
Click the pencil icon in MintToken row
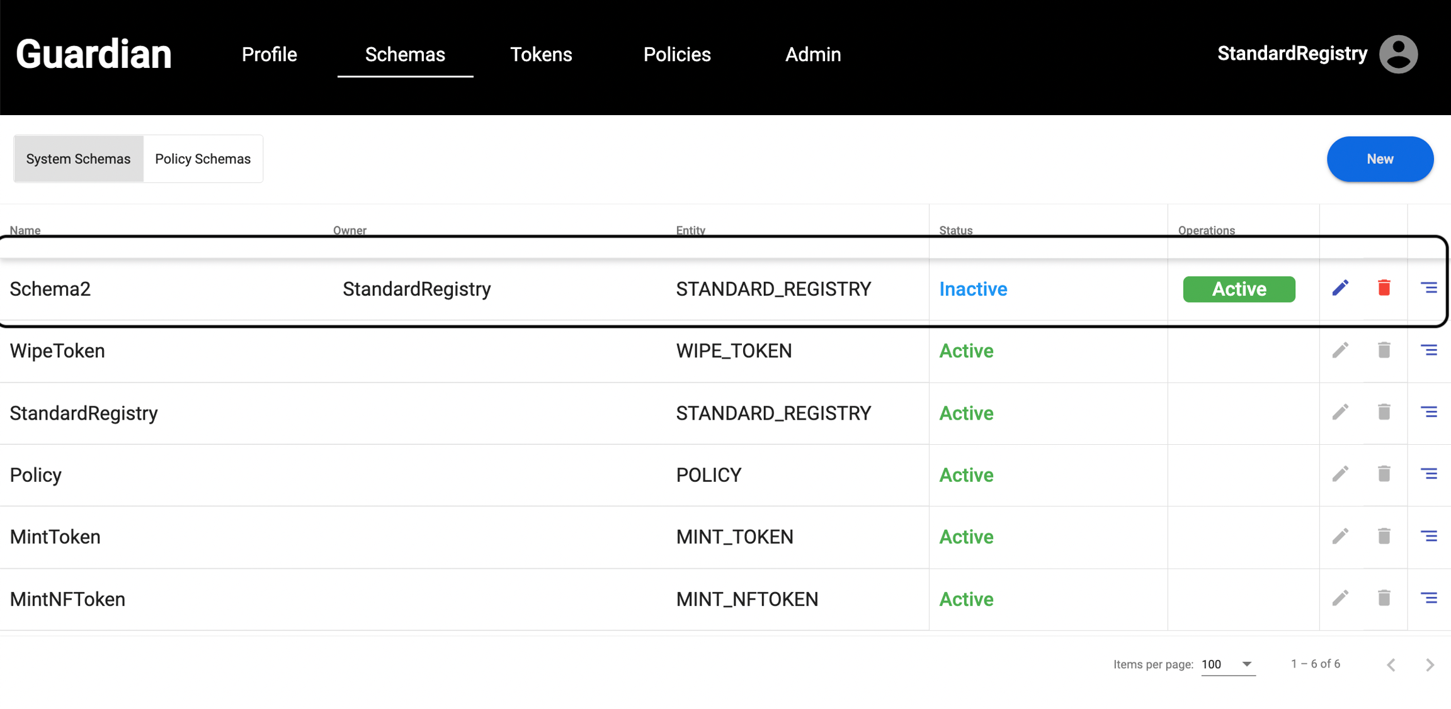(x=1340, y=536)
